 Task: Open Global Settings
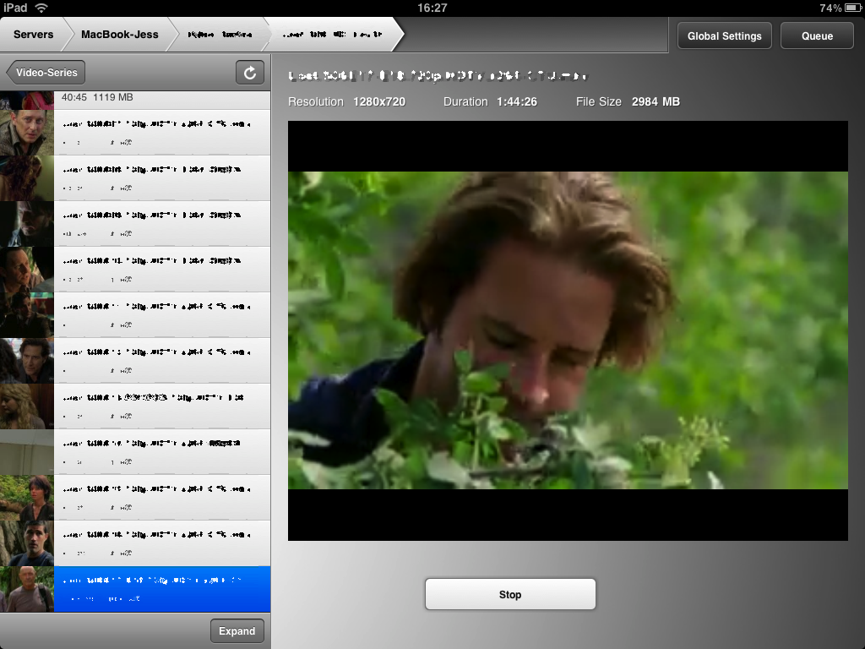click(x=724, y=35)
